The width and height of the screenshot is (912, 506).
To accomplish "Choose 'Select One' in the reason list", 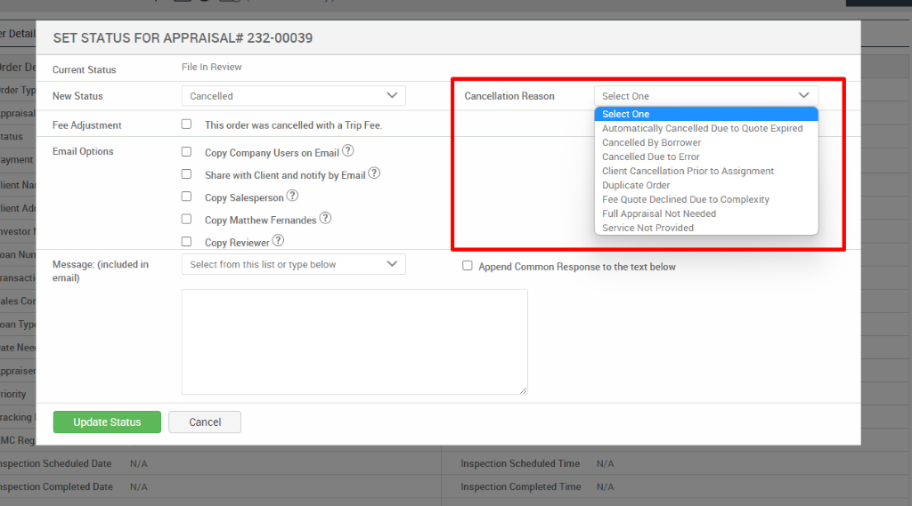I will point(706,114).
